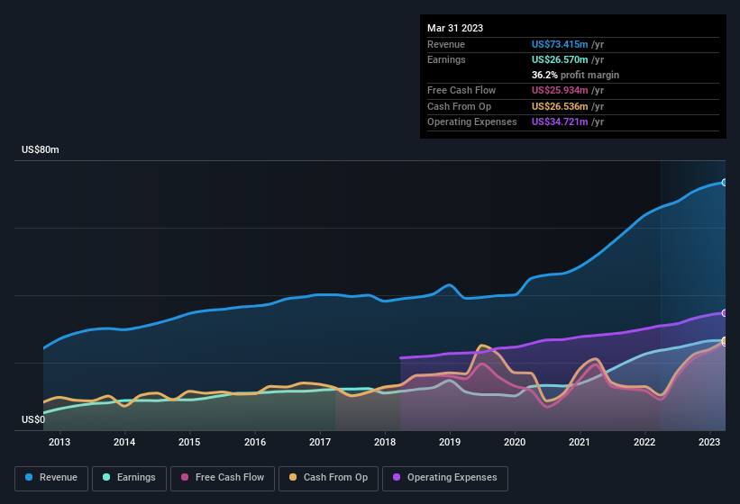This screenshot has height=504, width=740.
Task: Click the 2023 label on the timeline
Action: pyautogui.click(x=709, y=442)
